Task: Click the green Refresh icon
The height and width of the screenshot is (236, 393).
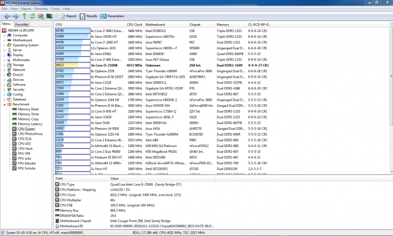Action: click(x=31, y=16)
